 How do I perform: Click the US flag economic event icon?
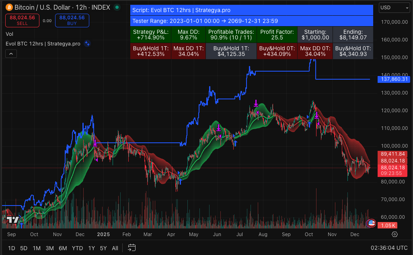pyautogui.click(x=372, y=223)
